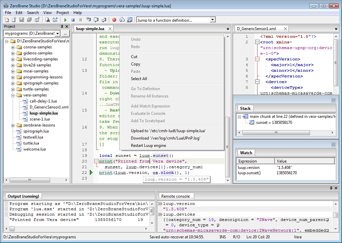Click the Step Over icon
Viewport: 342px width, 243px height.
pos(96,20)
